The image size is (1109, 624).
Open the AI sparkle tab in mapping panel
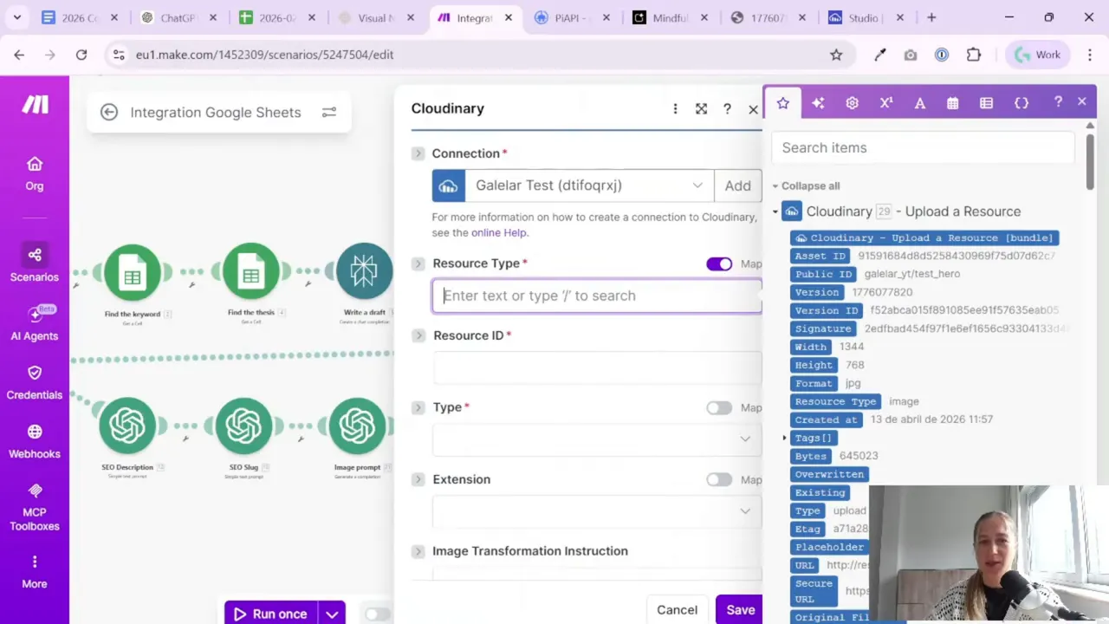tap(818, 103)
